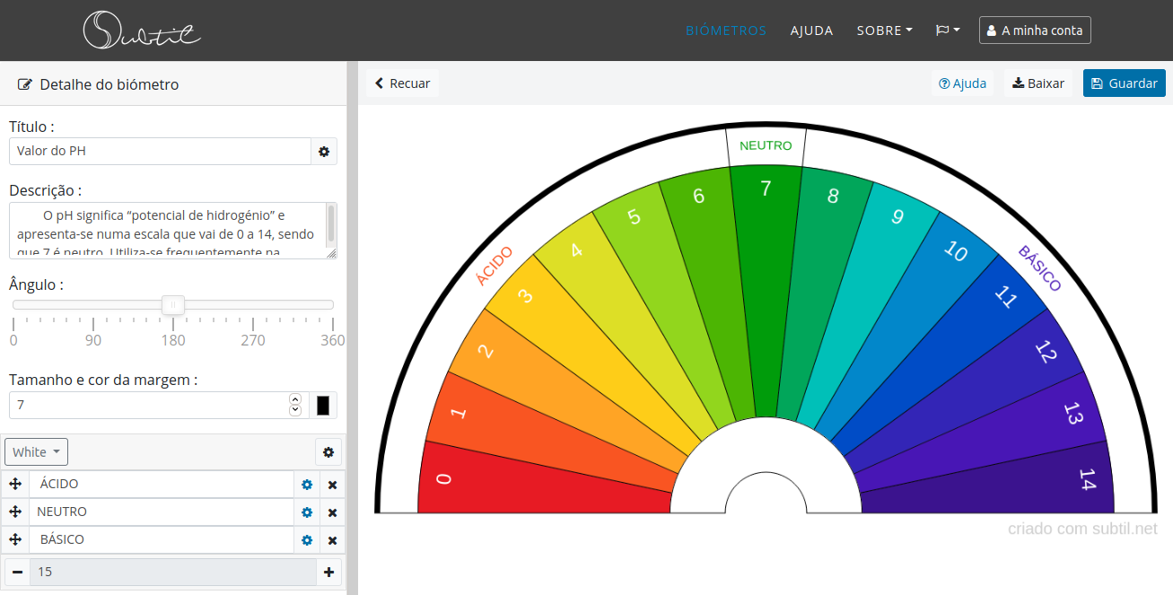Open title settings gear icon
1173x595 pixels.
(324, 152)
